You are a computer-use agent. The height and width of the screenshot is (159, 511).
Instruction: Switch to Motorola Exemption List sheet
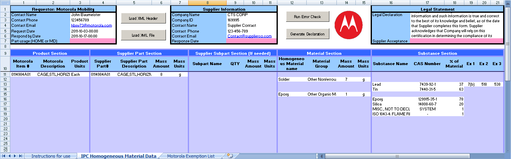[191, 156]
